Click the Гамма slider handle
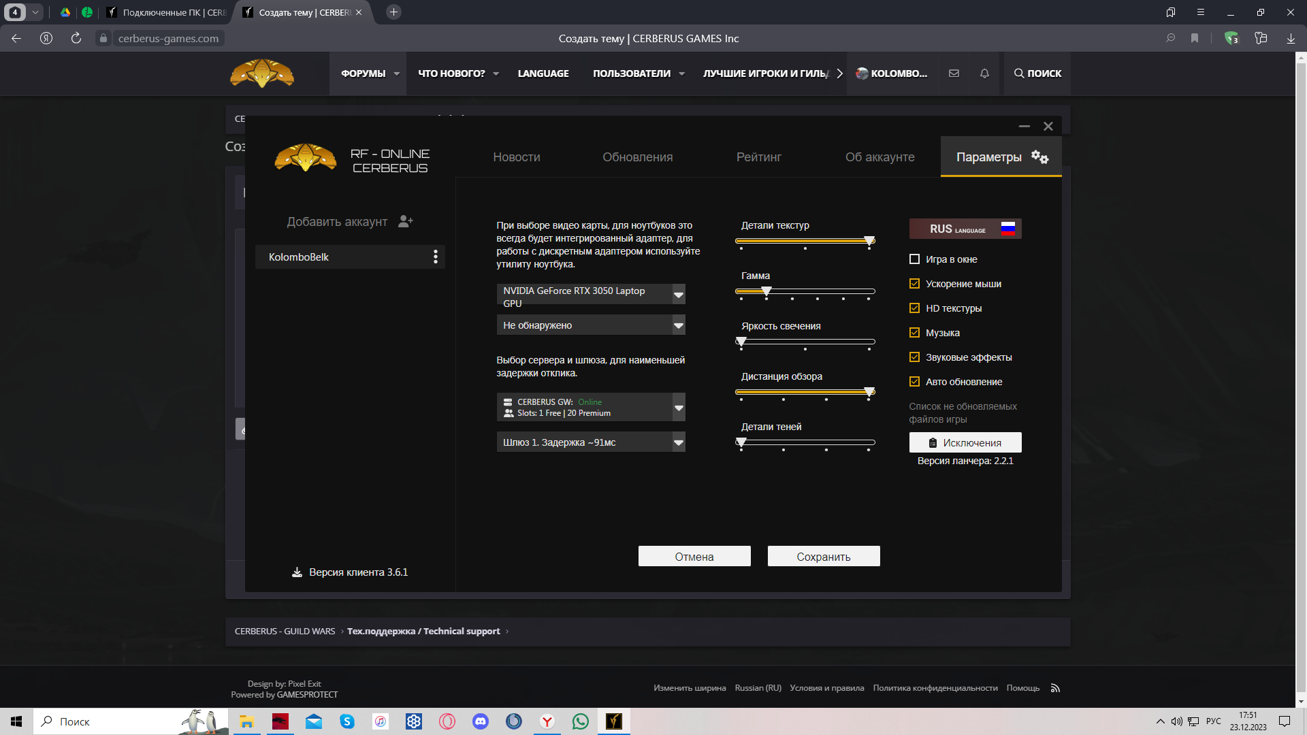Screen dimensions: 1307x735 pyautogui.click(x=767, y=291)
